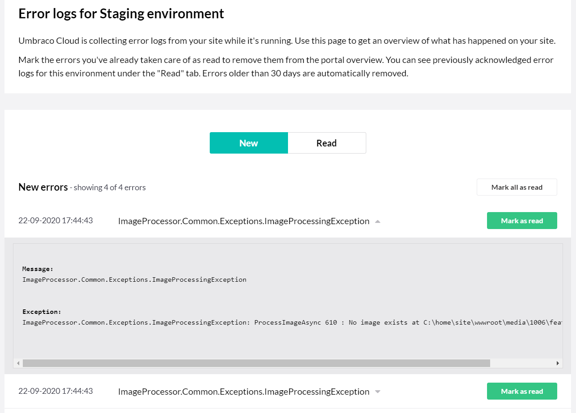This screenshot has height=413, width=576.
Task: Click the 'Exception:' label in log box
Action: point(42,312)
